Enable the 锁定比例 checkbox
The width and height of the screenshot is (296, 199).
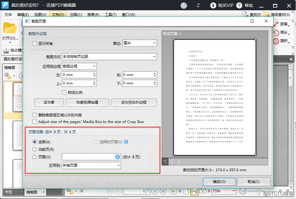click(x=64, y=92)
